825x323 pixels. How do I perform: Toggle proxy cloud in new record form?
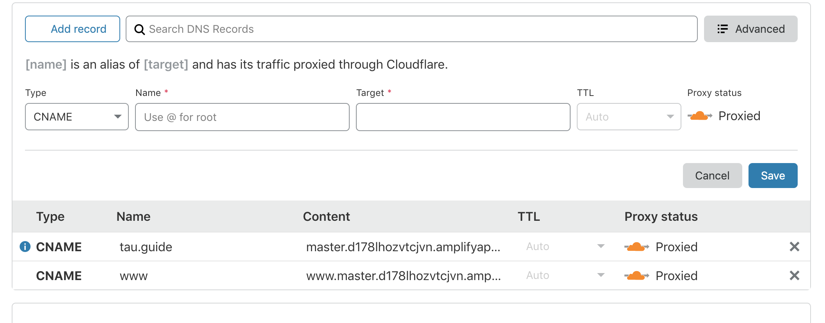[700, 116]
